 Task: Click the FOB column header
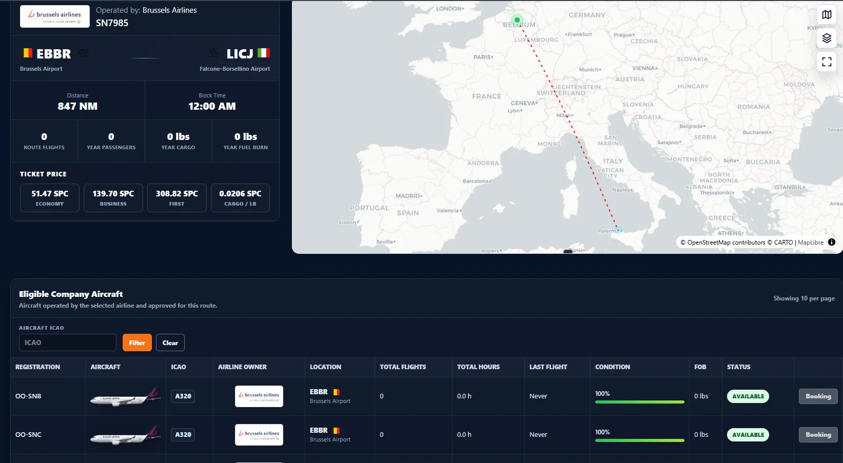tap(700, 367)
